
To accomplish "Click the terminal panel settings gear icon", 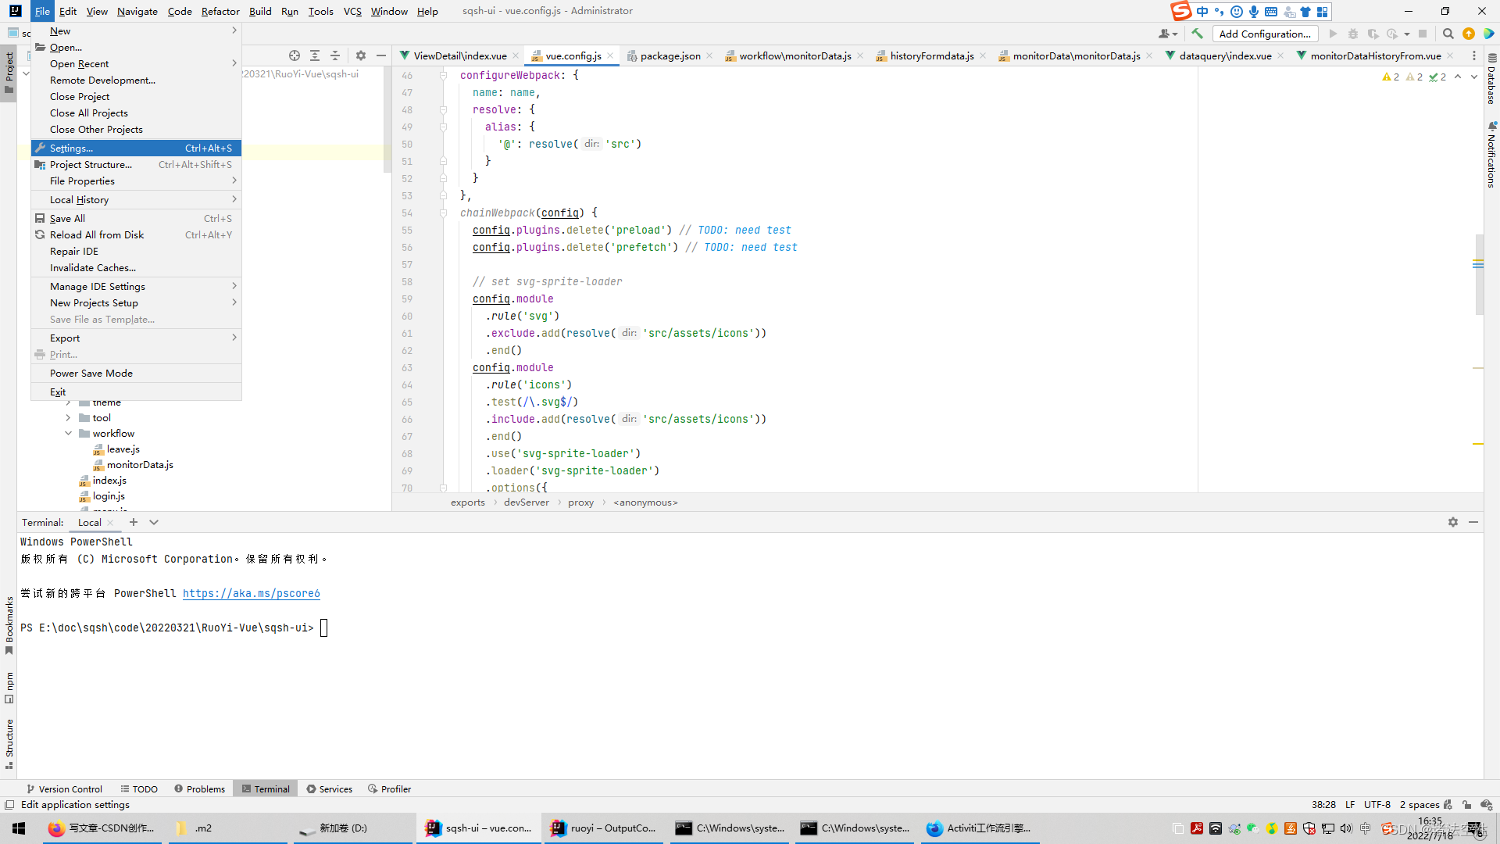I will pos(1452,522).
